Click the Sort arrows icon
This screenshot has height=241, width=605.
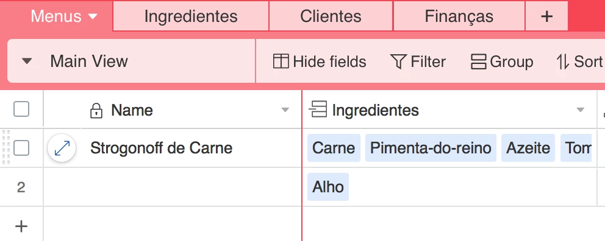tap(562, 61)
